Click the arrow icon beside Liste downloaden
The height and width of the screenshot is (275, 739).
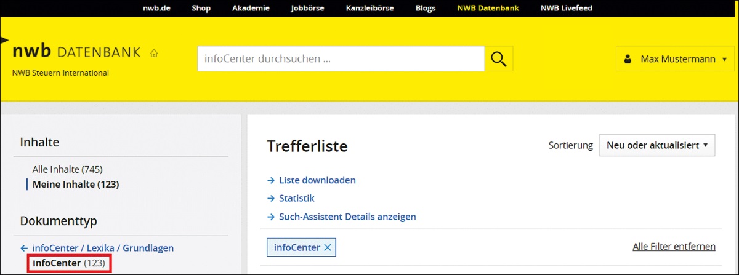[270, 180]
